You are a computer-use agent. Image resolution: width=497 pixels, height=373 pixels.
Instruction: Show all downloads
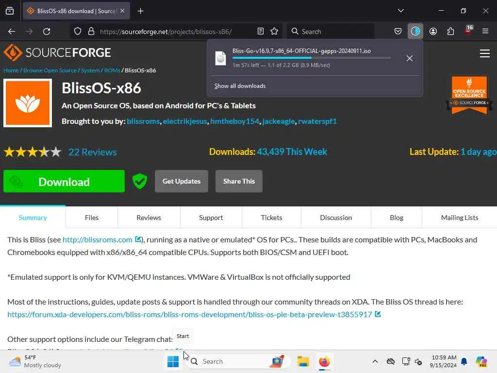coord(240,86)
